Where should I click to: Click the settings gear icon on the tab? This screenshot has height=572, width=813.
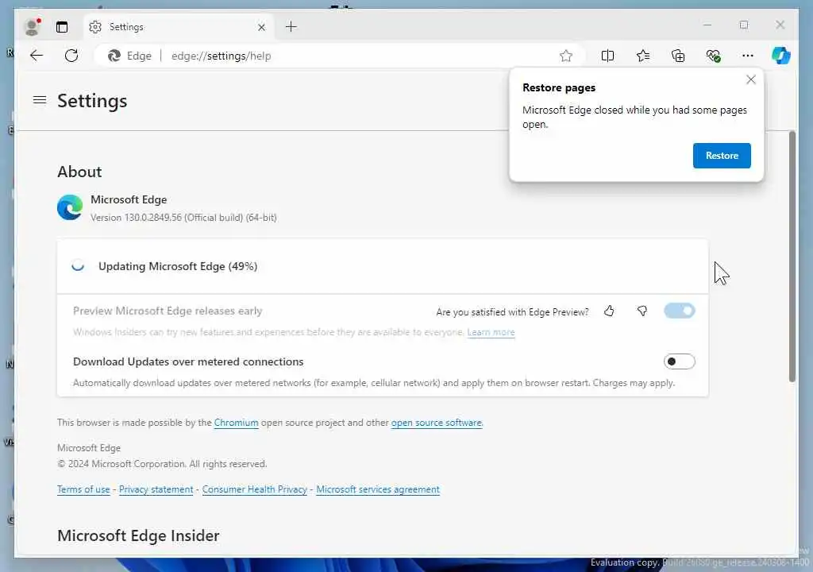click(95, 27)
